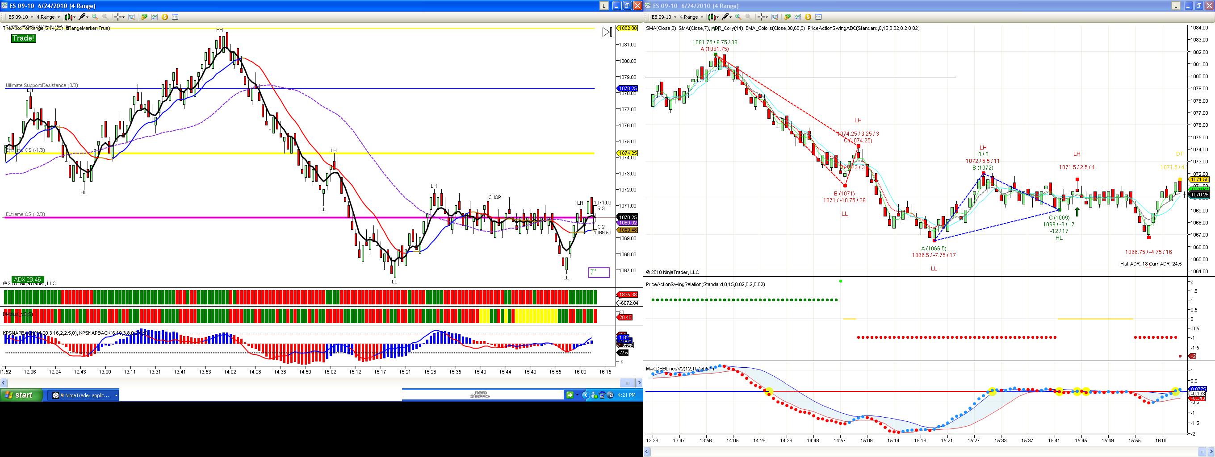Expand the drawing tools arrow in left chart
This screenshot has width=1215, height=457.
pyautogui.click(x=88, y=17)
